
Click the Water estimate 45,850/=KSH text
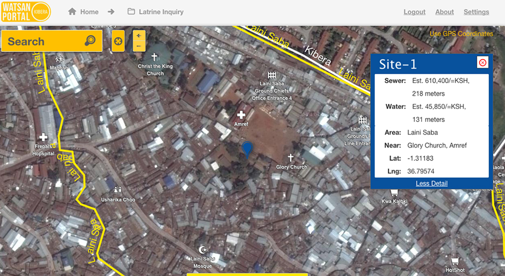[x=439, y=106]
